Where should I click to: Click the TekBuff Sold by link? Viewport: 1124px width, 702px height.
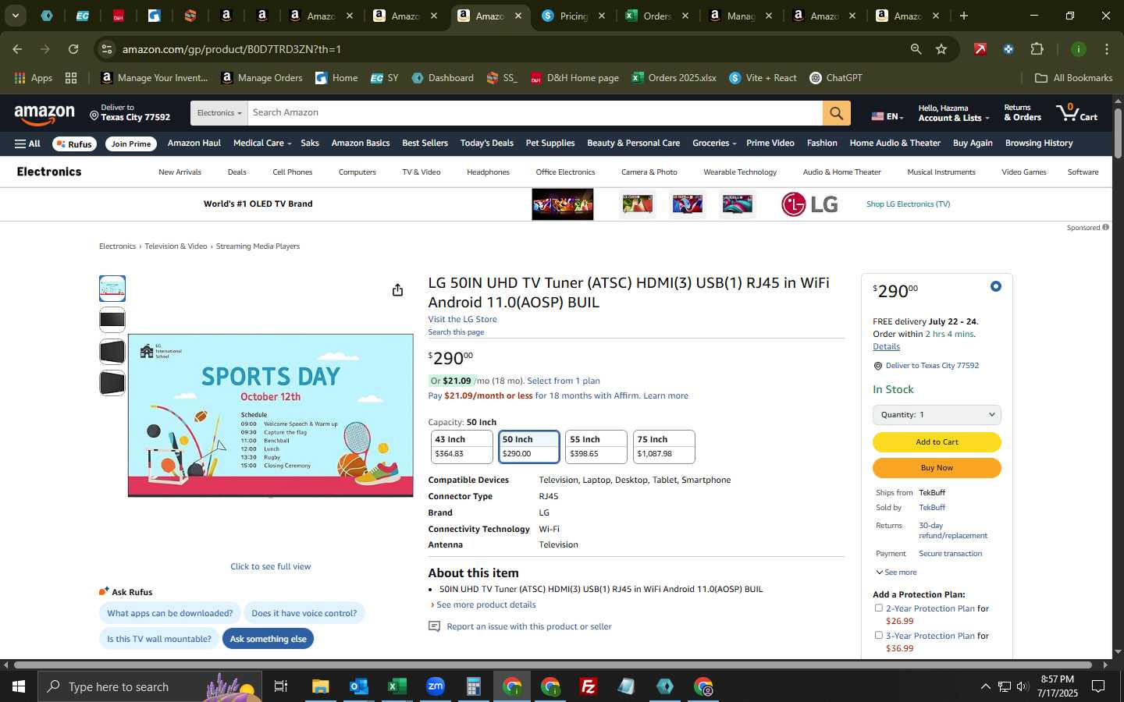(x=932, y=507)
